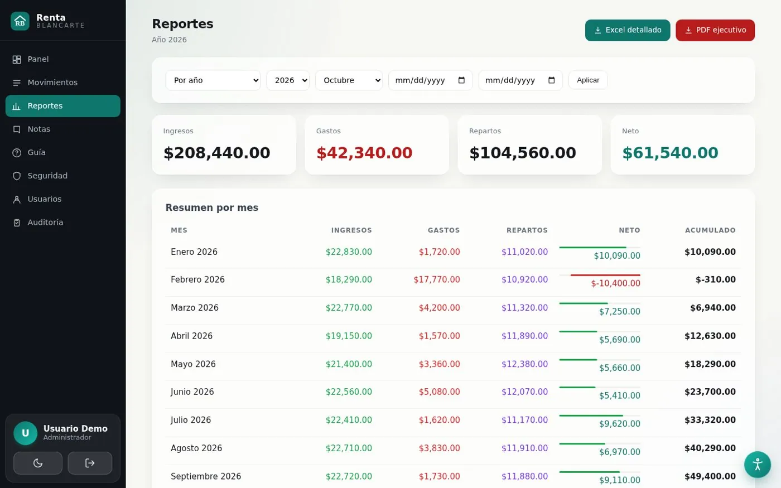Click the log out icon button
This screenshot has height=488, width=781.
(90, 463)
